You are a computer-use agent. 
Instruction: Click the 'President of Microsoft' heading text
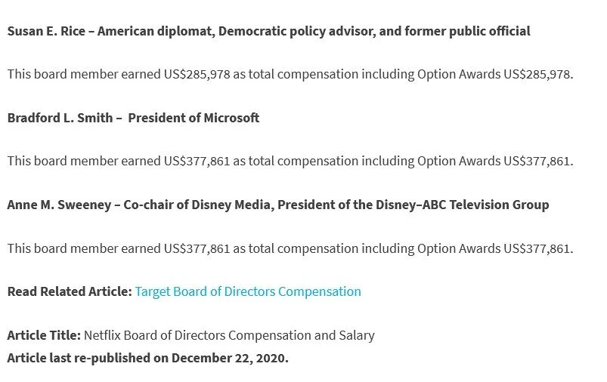[194, 118]
